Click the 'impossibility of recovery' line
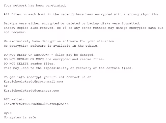The image size is (166, 123). (68, 68)
